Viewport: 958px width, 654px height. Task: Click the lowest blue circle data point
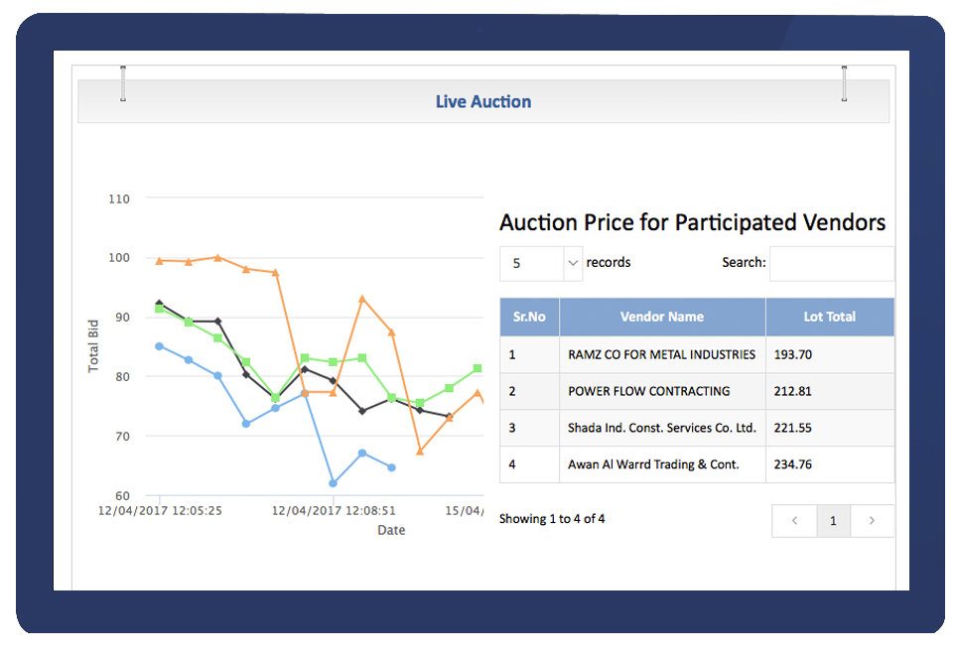pyautogui.click(x=333, y=483)
